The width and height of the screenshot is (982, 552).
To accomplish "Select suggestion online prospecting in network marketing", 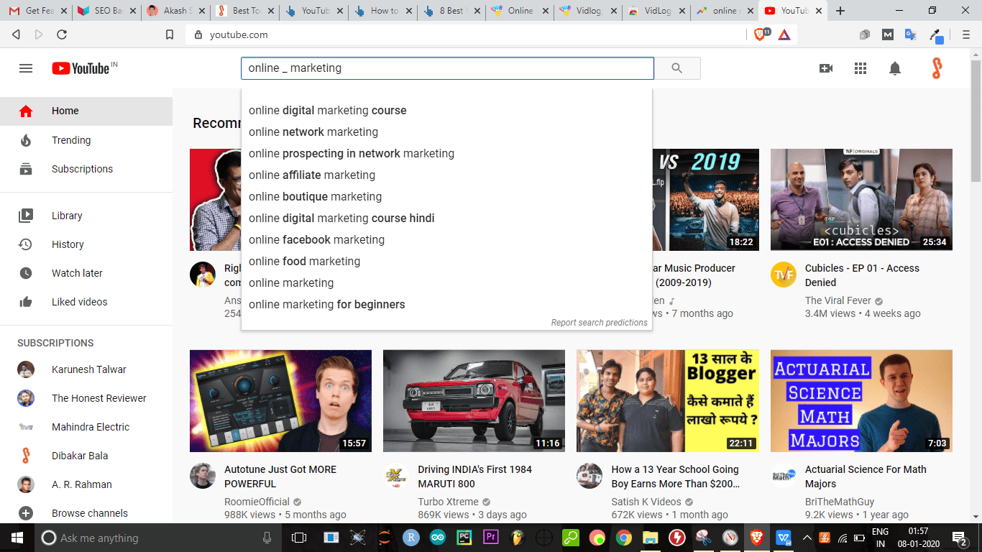I will (x=446, y=154).
